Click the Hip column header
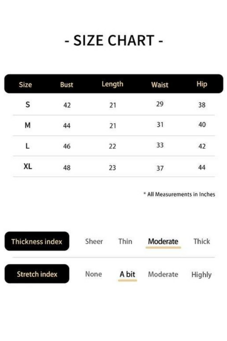The image size is (227, 341). tap(202, 84)
